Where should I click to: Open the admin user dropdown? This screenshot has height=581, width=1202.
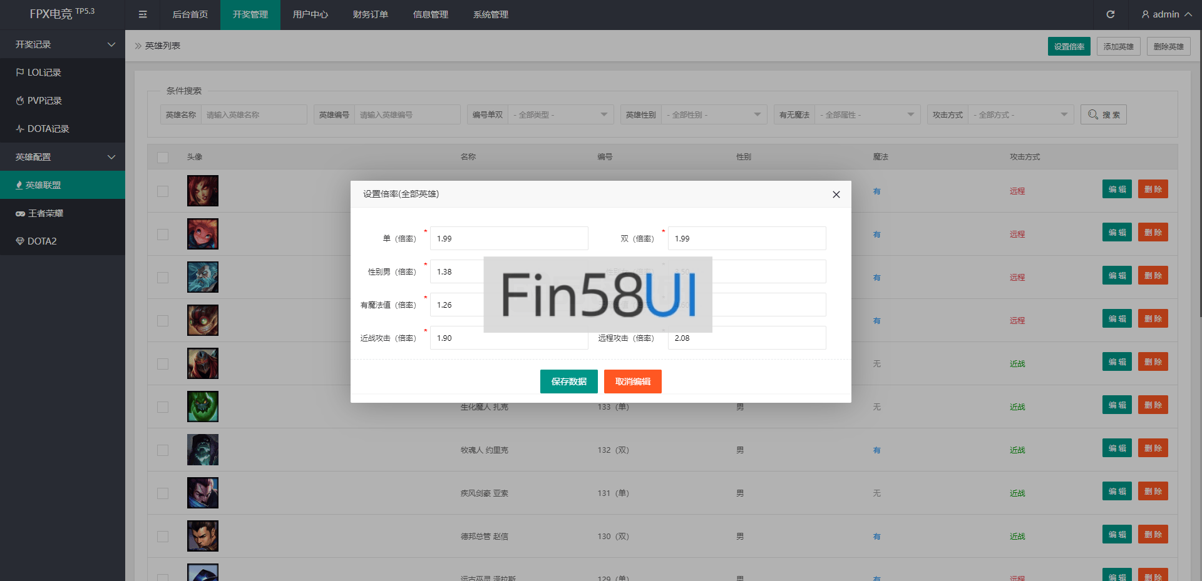[x=1166, y=14]
